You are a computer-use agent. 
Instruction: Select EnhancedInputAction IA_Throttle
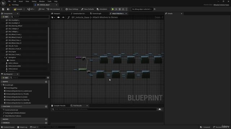pos(17,94)
